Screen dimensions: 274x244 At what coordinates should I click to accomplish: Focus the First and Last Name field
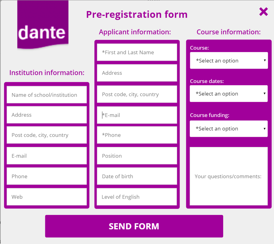(137, 52)
